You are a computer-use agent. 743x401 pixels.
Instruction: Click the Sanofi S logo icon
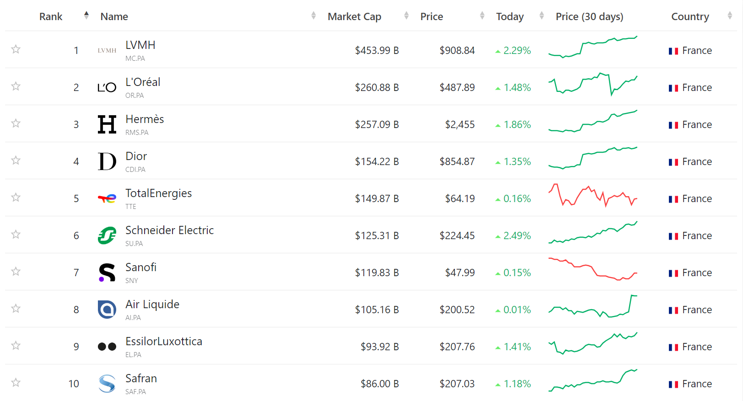pyautogui.click(x=107, y=273)
